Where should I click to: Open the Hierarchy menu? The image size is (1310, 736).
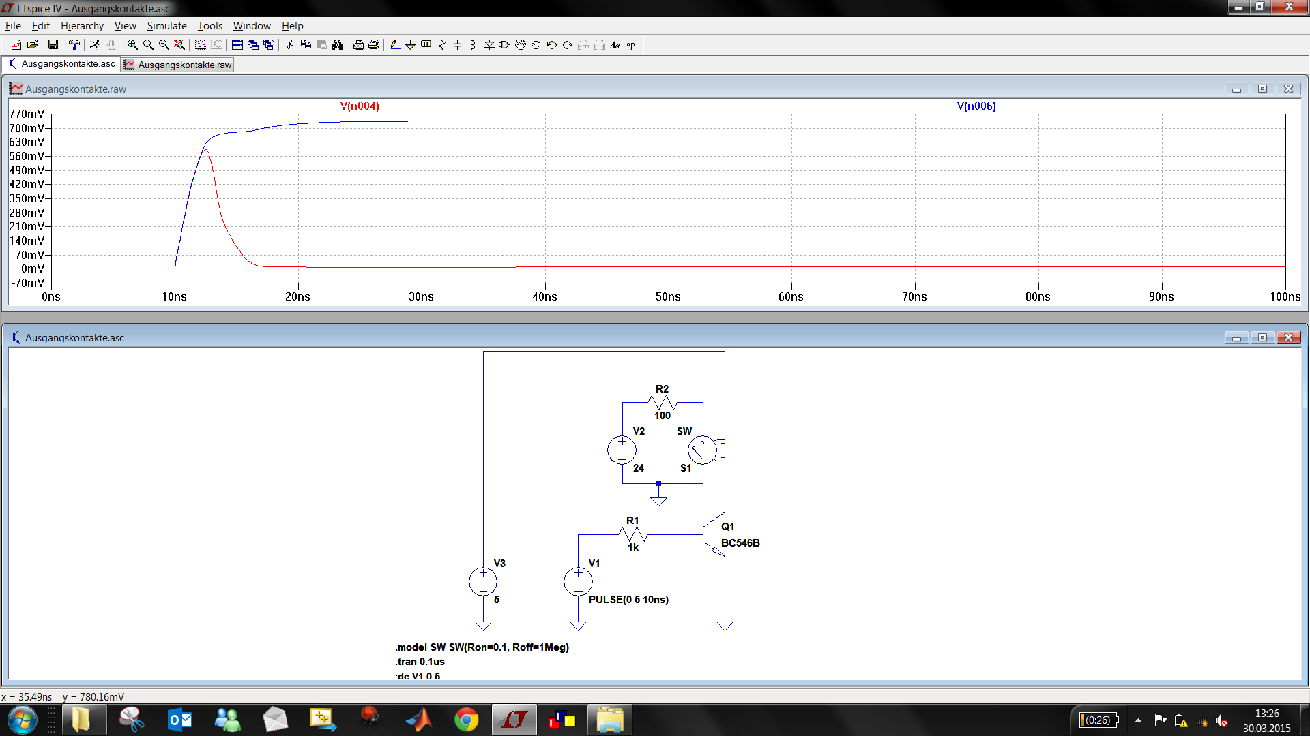pyautogui.click(x=82, y=26)
